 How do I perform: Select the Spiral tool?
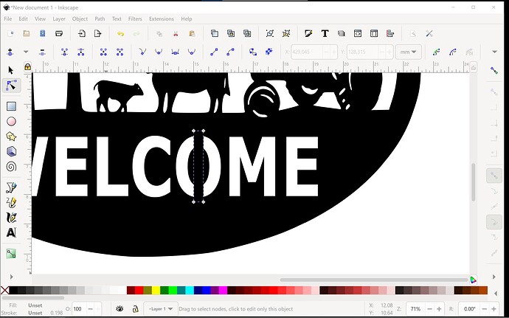pos(11,167)
